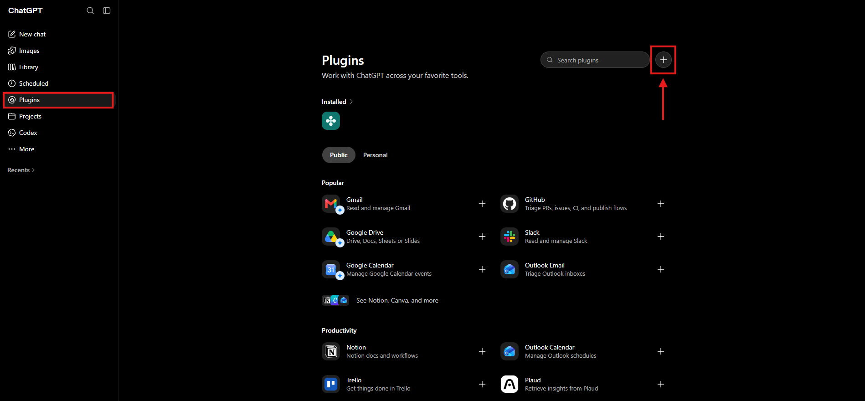Screen dimensions: 865x401
Task: Click 'Work with ChatGPT across your favorite tools.' text
Action: 395,76
